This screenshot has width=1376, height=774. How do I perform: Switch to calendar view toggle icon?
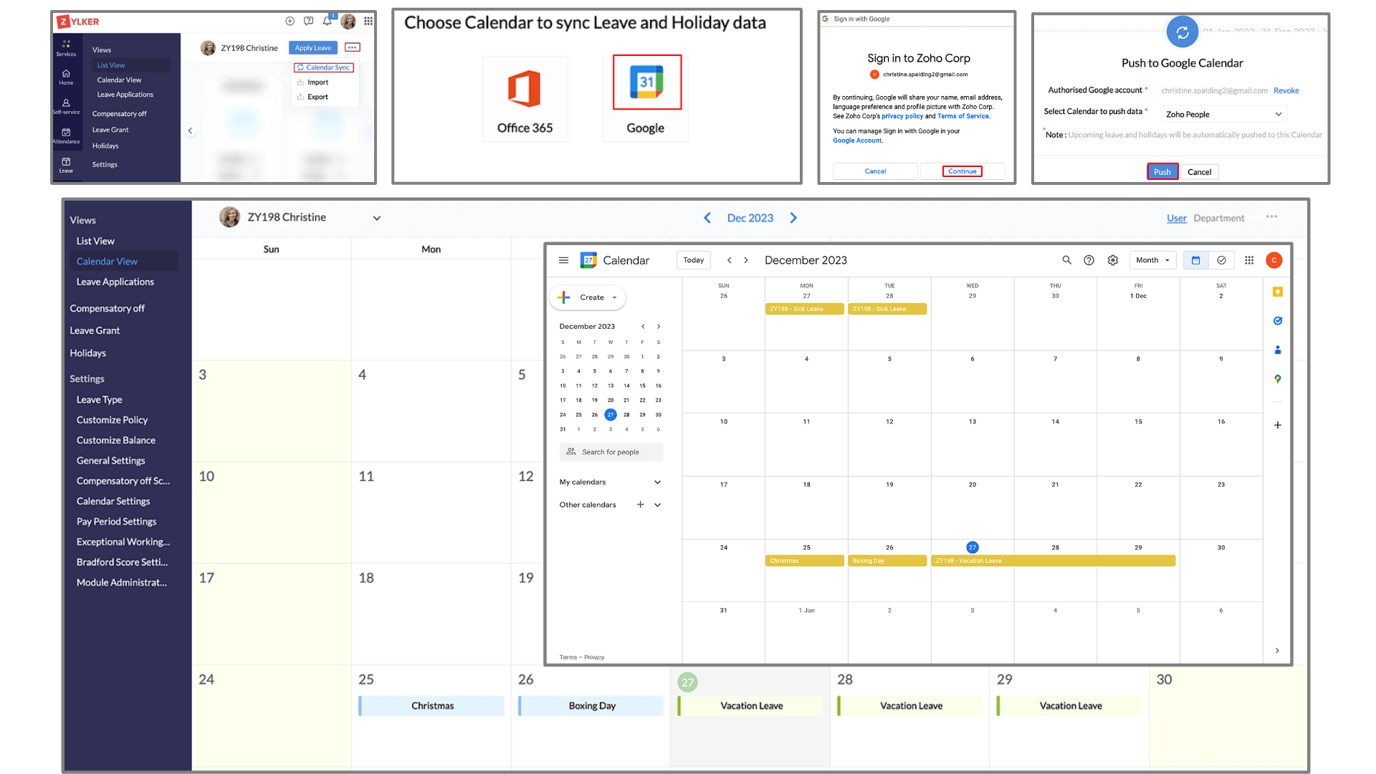[1195, 260]
